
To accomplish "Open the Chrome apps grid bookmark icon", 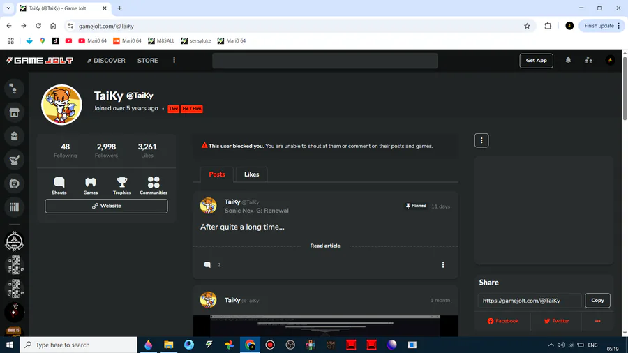I will click(10, 41).
